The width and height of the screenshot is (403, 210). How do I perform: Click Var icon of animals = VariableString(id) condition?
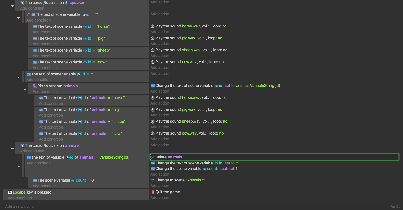click(x=29, y=157)
